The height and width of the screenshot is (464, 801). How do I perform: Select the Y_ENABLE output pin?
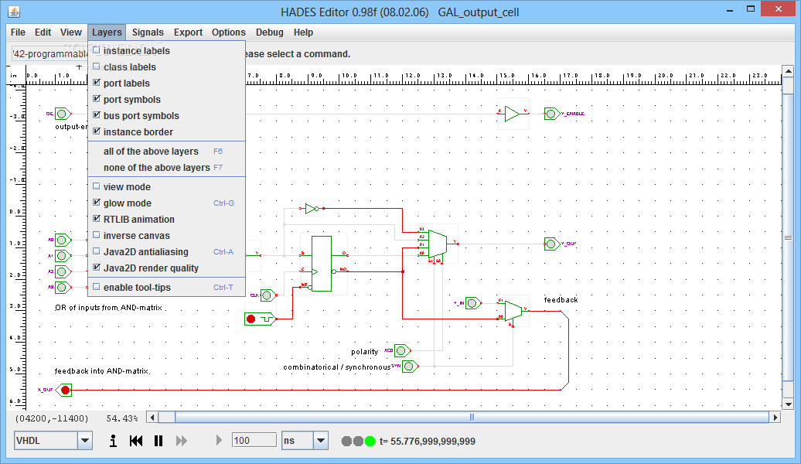click(x=552, y=114)
